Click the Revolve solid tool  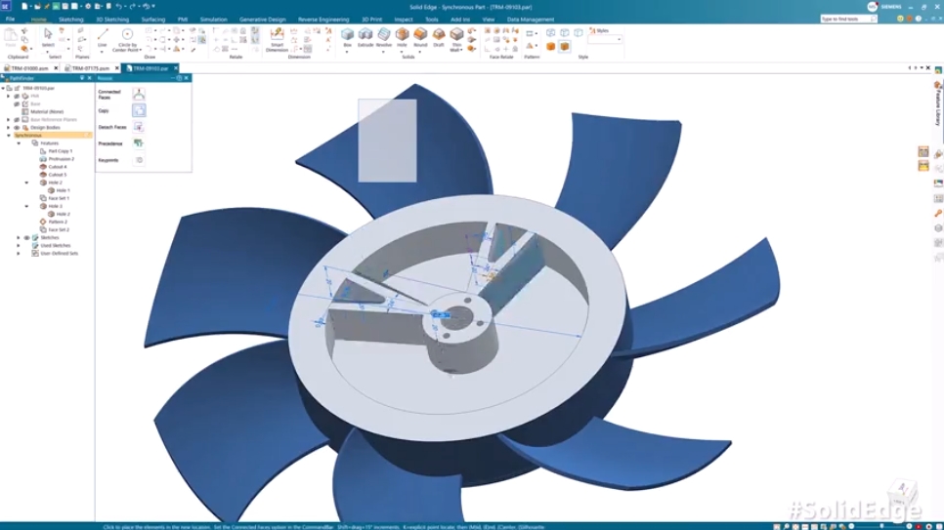pyautogui.click(x=383, y=35)
